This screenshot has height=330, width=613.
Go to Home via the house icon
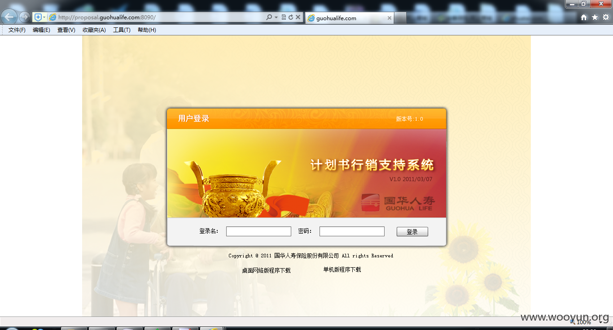tap(584, 17)
